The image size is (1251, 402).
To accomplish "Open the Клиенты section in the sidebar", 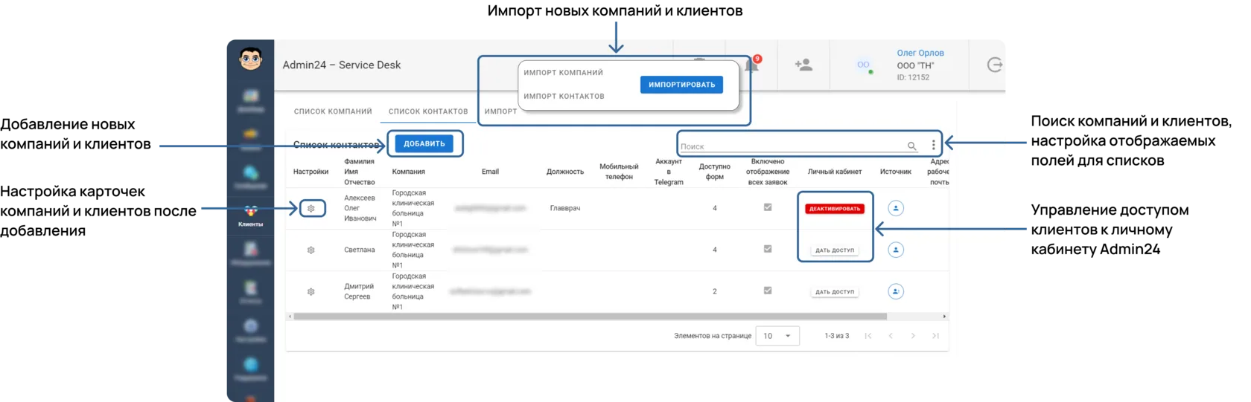I will pyautogui.click(x=251, y=215).
